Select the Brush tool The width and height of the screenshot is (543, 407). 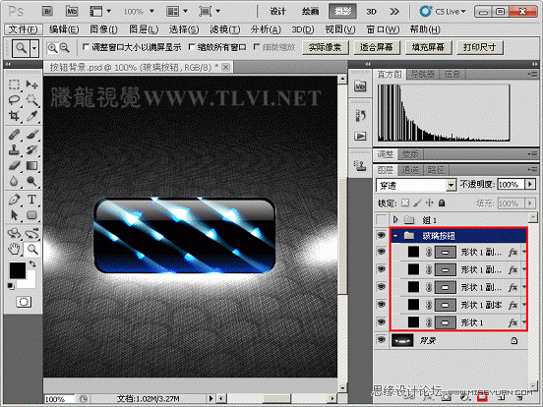tap(32, 135)
